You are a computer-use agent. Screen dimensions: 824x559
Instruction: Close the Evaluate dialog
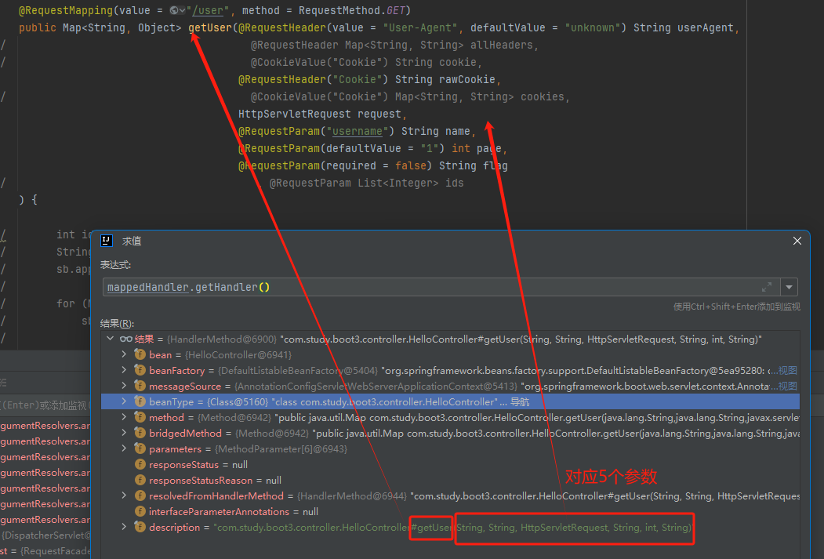click(797, 241)
